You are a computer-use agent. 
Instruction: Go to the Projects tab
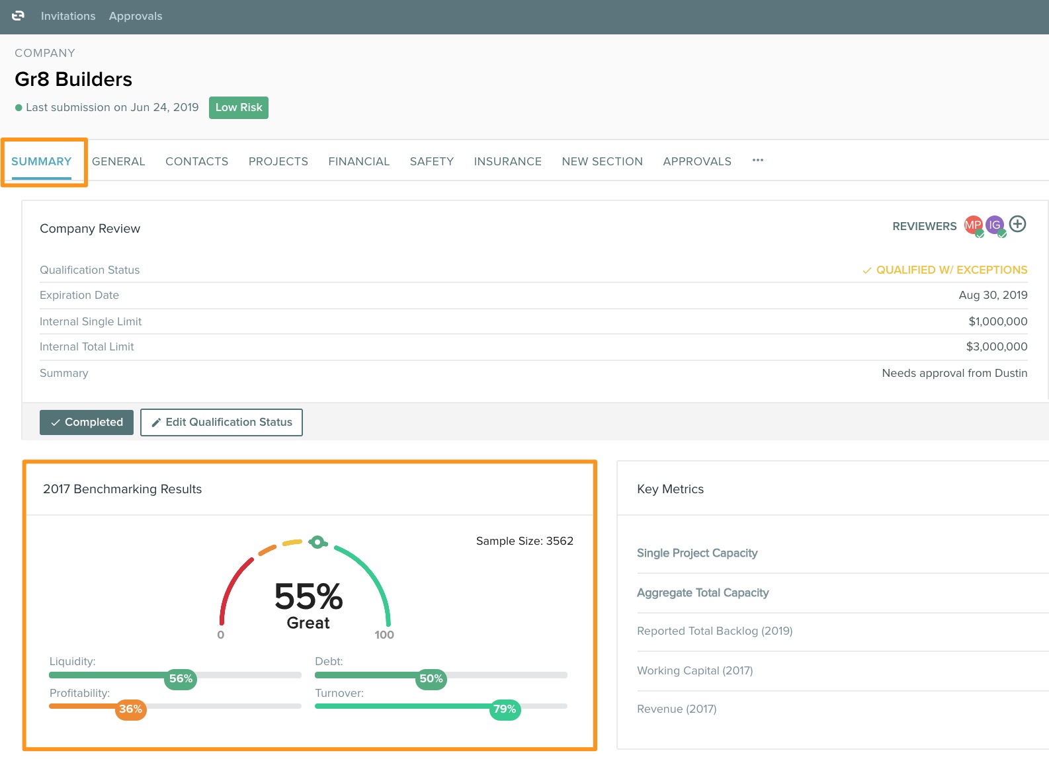click(278, 161)
